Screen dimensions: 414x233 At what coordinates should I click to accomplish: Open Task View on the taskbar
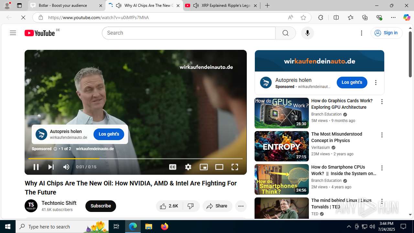(x=116, y=227)
